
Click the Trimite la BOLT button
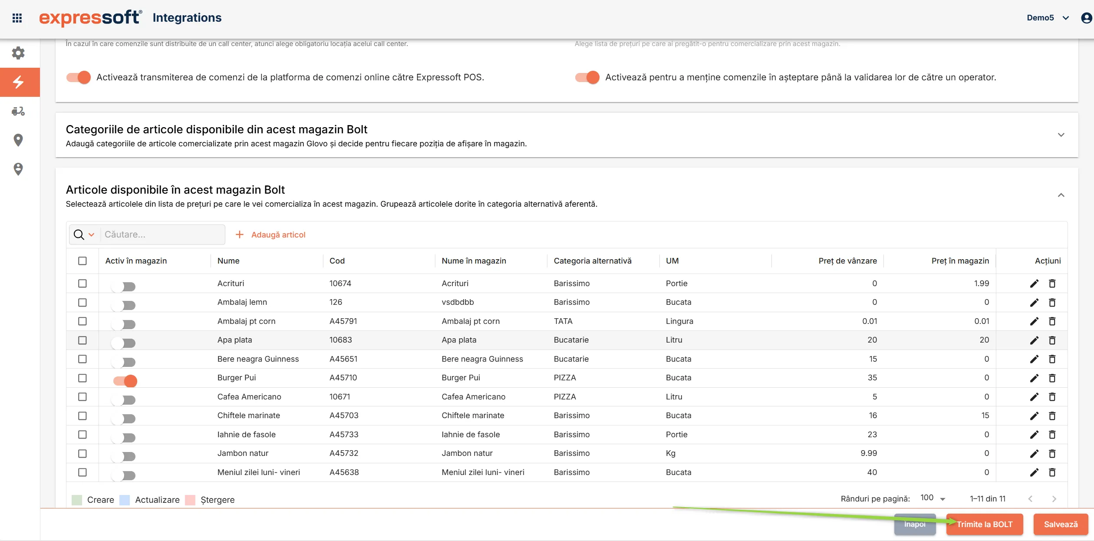click(984, 524)
